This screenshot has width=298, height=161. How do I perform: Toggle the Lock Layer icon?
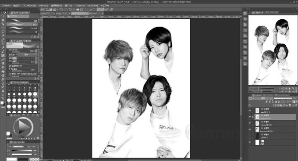[276, 102]
